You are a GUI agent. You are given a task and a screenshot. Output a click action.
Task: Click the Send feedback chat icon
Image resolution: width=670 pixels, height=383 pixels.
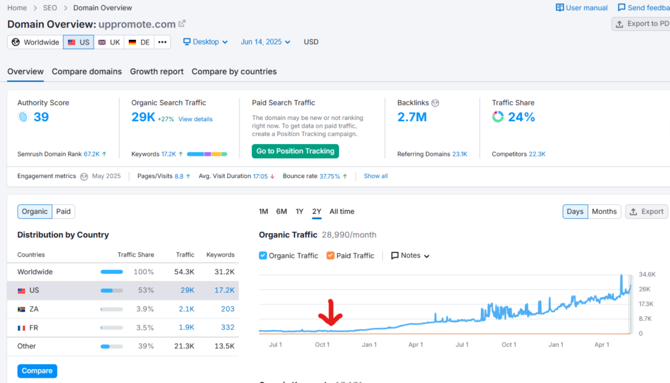click(621, 8)
